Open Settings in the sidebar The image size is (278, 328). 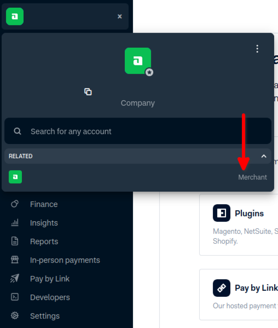(x=45, y=316)
